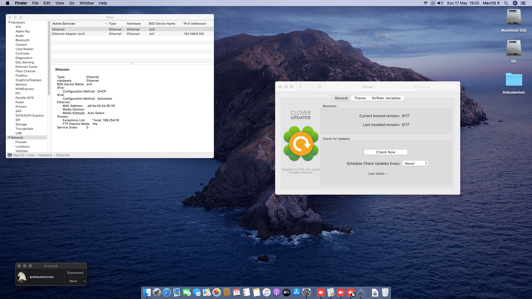Viewport: 532px width, 299px height.
Task: Select Ethernet Adaptor (en1) row
Action: point(83,34)
